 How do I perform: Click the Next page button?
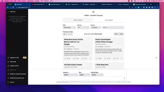coord(121,34)
